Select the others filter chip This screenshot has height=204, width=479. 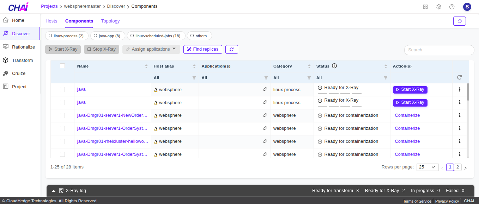[x=199, y=36]
